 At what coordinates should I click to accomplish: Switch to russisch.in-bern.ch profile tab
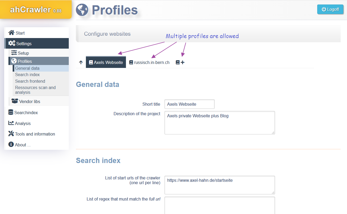click(149, 62)
